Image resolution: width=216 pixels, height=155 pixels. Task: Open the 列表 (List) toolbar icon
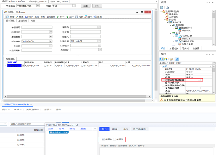76,17
